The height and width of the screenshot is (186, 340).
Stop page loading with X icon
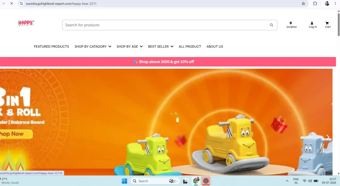(x=11, y=4)
